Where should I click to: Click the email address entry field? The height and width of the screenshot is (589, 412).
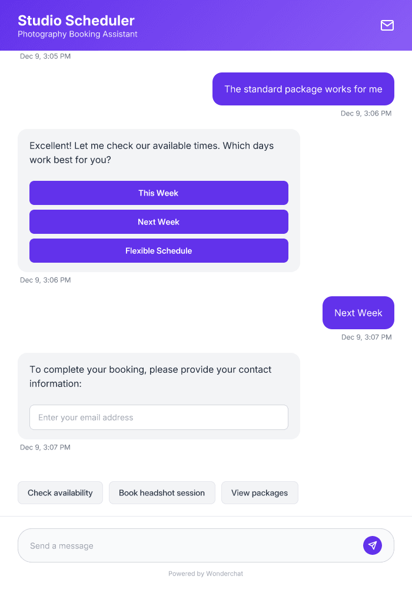pyautogui.click(x=158, y=417)
